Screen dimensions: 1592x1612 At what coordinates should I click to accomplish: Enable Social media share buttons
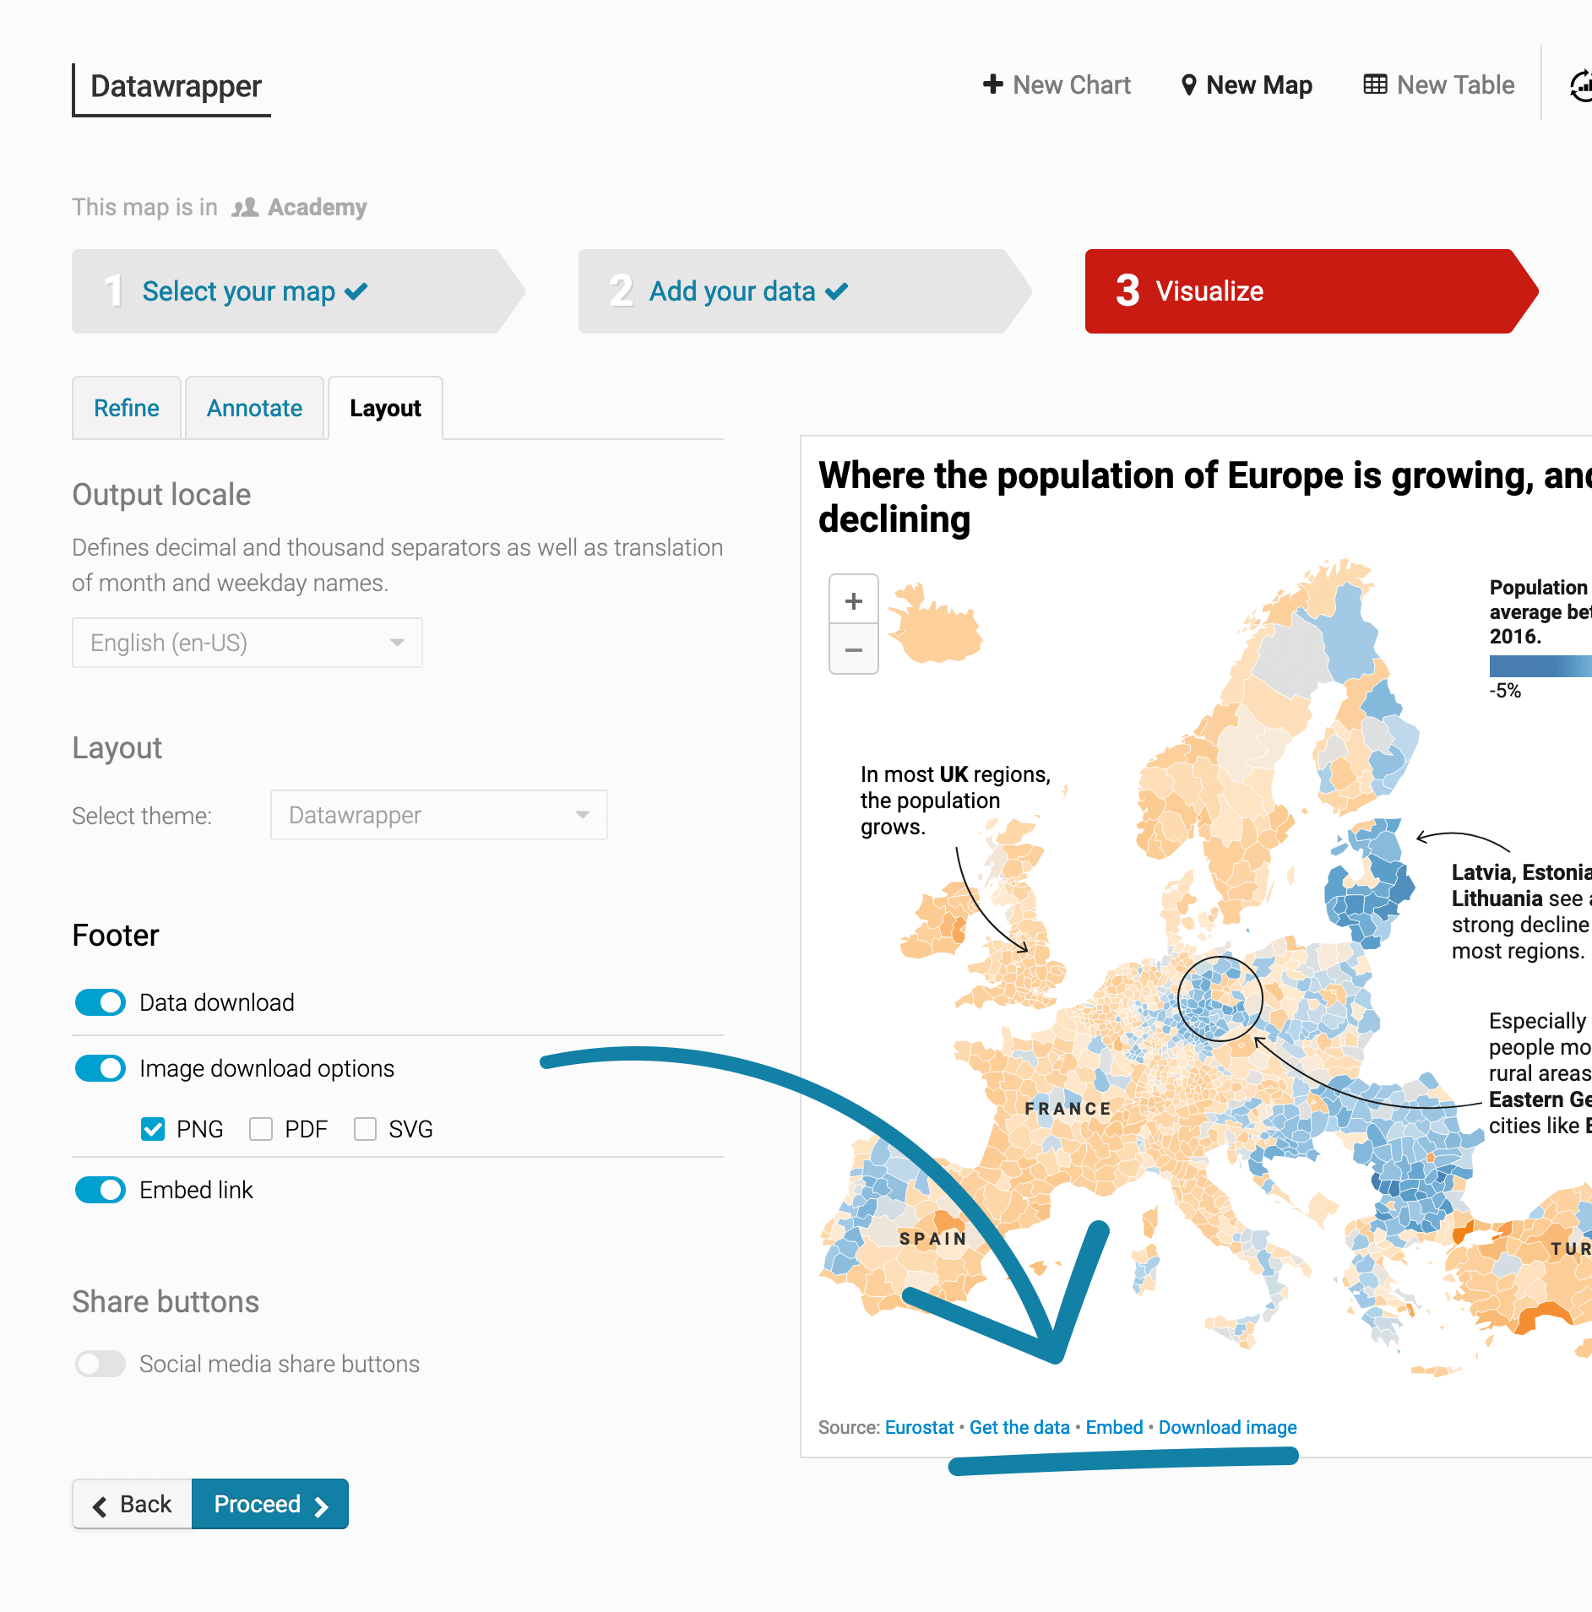[101, 1364]
